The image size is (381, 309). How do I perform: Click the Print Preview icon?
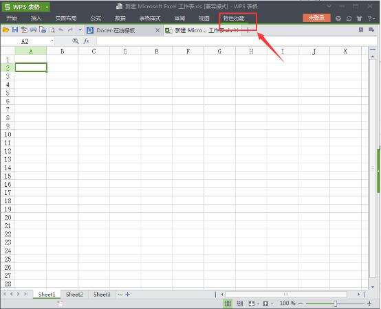tap(52, 30)
